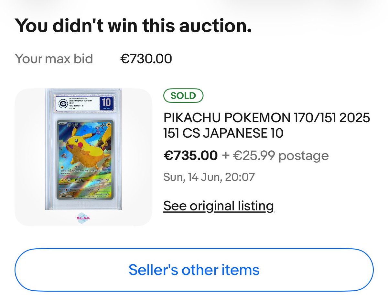Click the 60 HP value on the card
The width and height of the screenshot is (388, 301).
pyautogui.click(x=104, y=124)
